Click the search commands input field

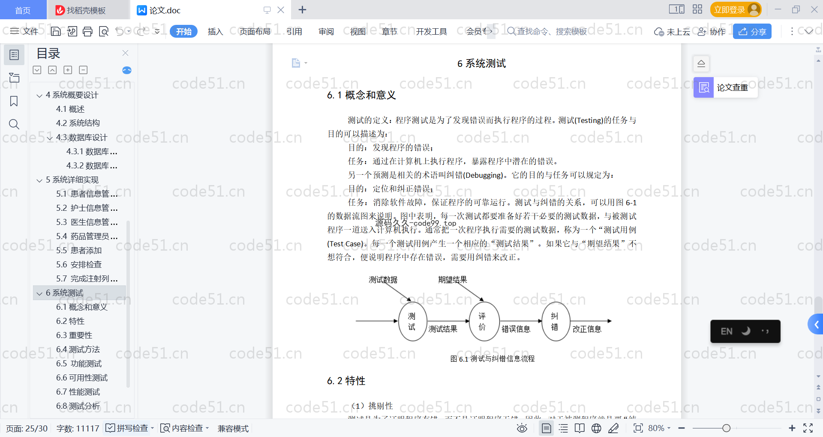tap(547, 31)
